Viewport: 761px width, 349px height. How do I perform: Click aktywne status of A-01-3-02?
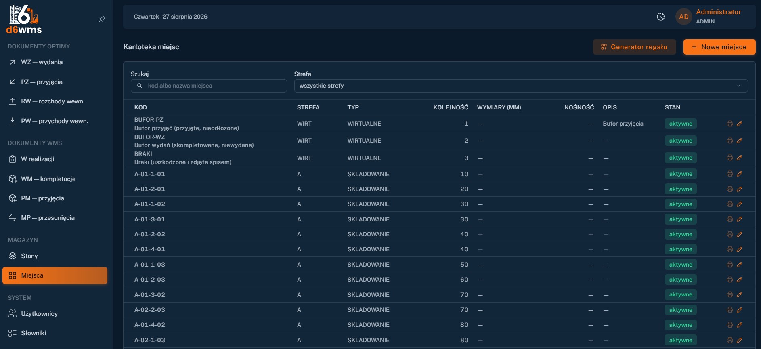[x=681, y=295]
